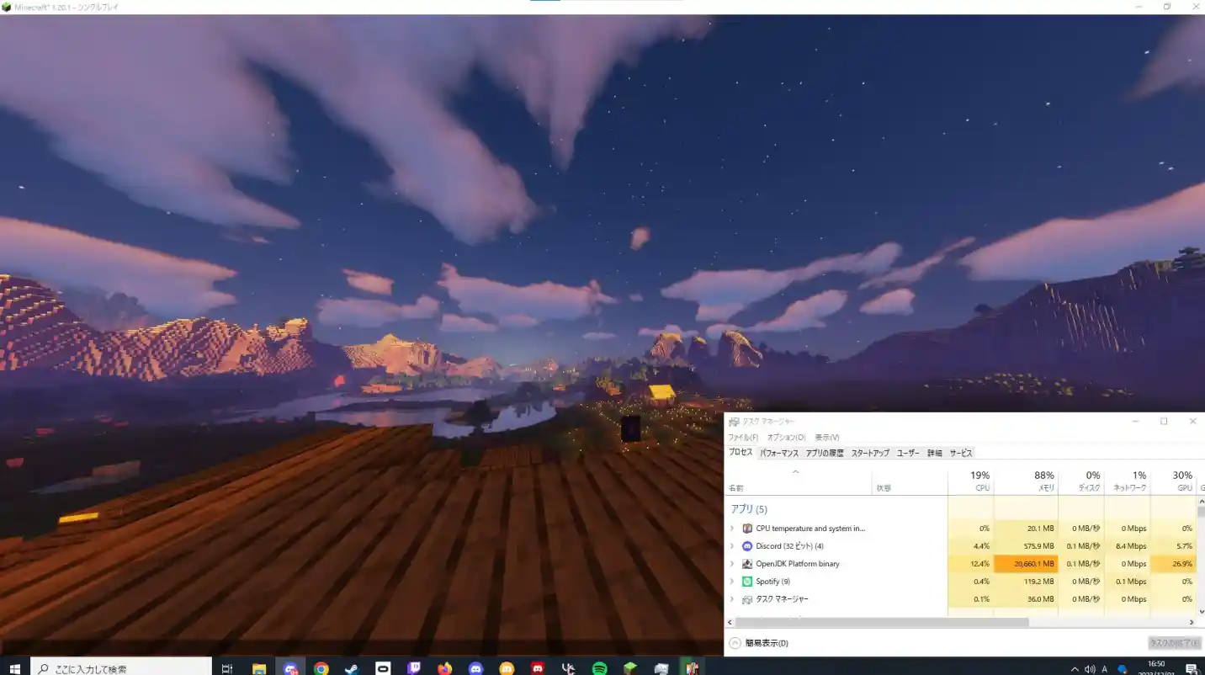
Task: Click the タスク マネージャー icon in process list
Action: (747, 599)
